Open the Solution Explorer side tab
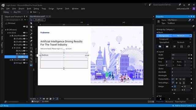Viewport: 196px width, 110px height. [2, 21]
